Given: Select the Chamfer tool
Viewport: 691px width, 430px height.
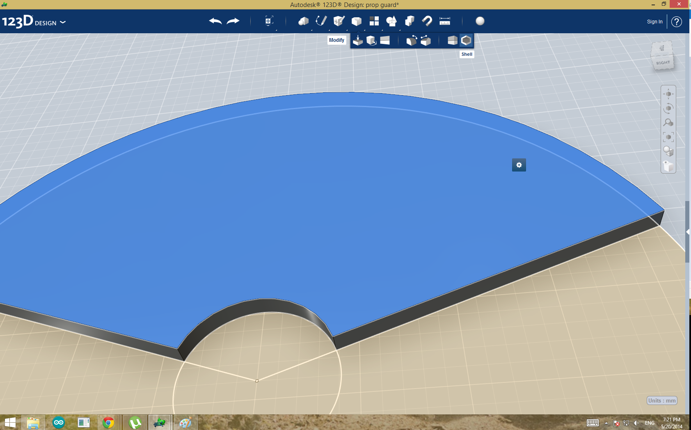Looking at the screenshot, I should pos(426,40).
